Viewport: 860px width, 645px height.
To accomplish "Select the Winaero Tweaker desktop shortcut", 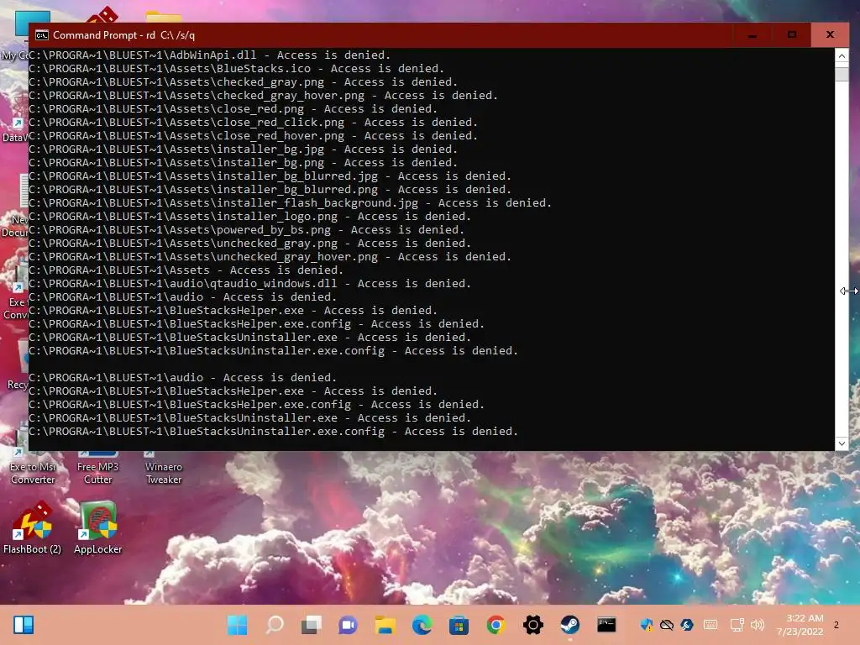I will click(164, 469).
